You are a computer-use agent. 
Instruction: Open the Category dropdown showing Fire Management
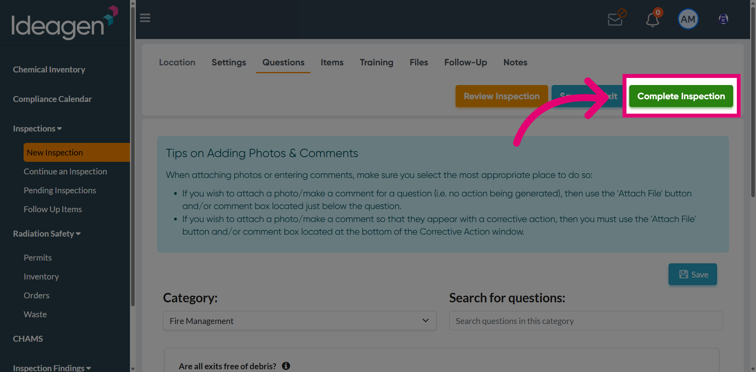[300, 321]
